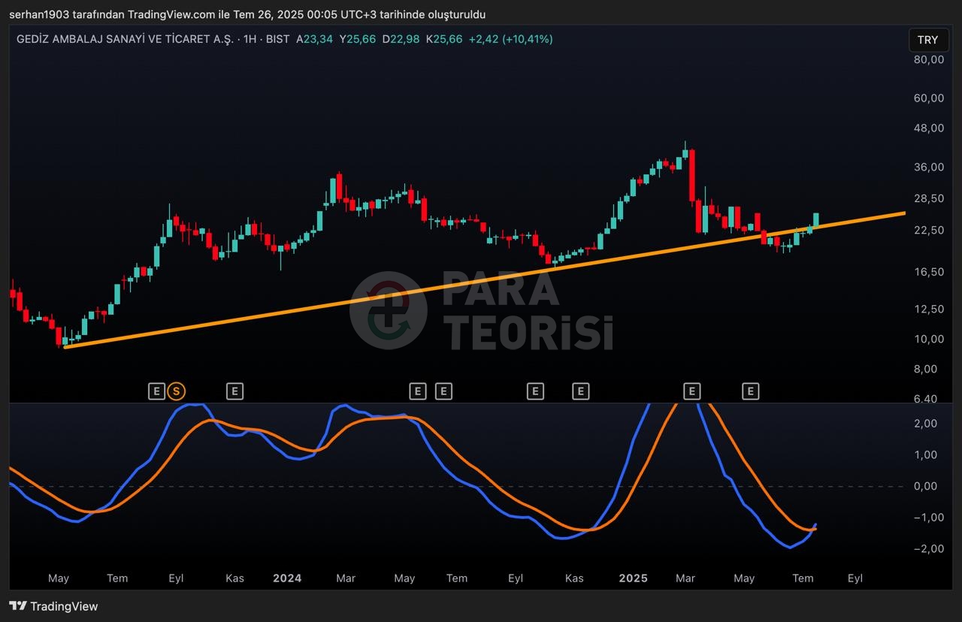Click the 28,50 price axis label
962x622 pixels.
point(929,198)
